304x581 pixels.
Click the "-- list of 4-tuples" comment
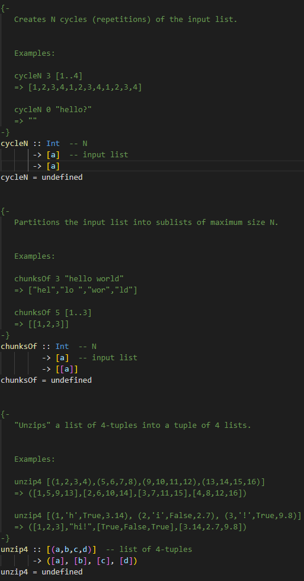(x=149, y=549)
